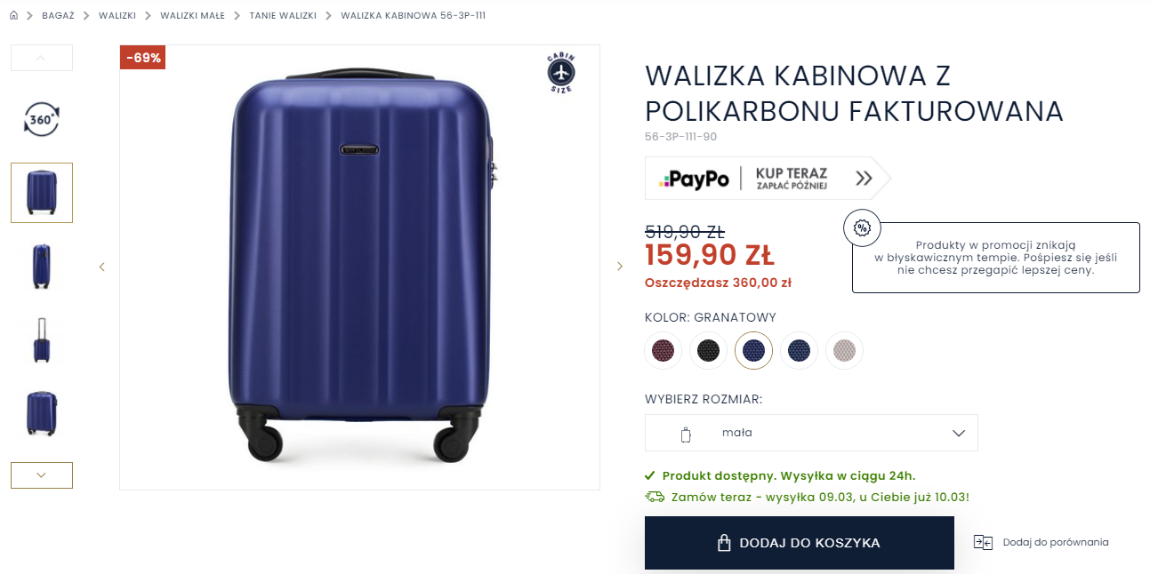
Task: Open the size dropdown showing mała
Action: tap(811, 433)
